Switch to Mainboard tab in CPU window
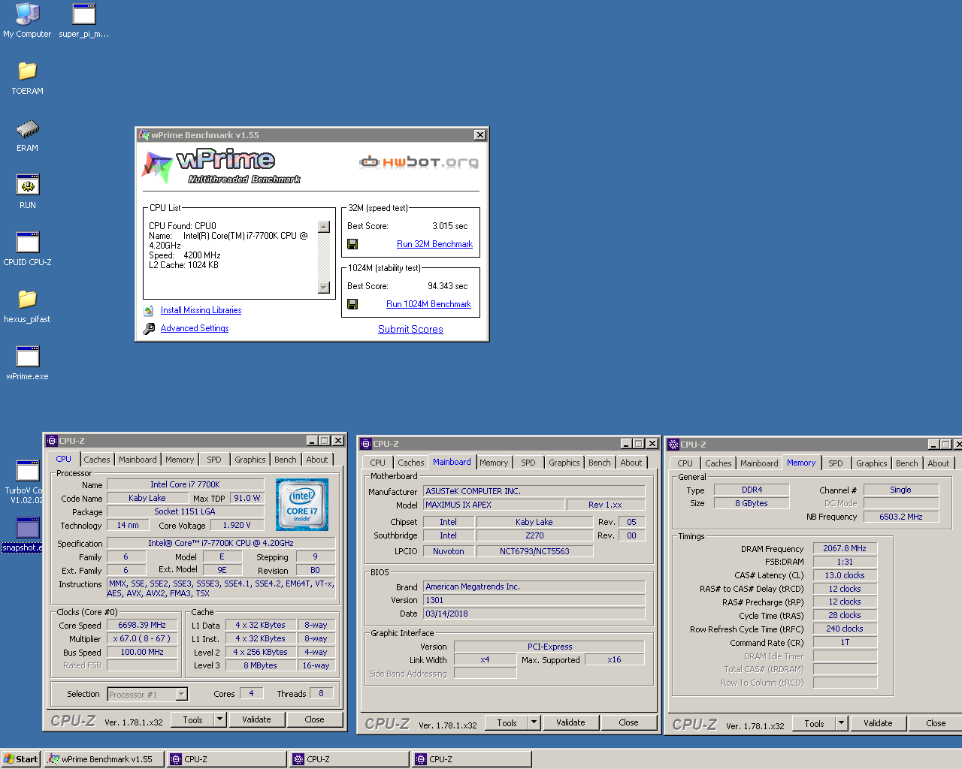Screen dimensions: 962x769 click(x=138, y=460)
